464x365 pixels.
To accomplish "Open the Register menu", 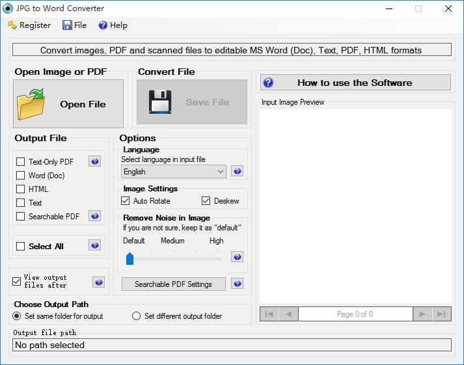I will 29,25.
